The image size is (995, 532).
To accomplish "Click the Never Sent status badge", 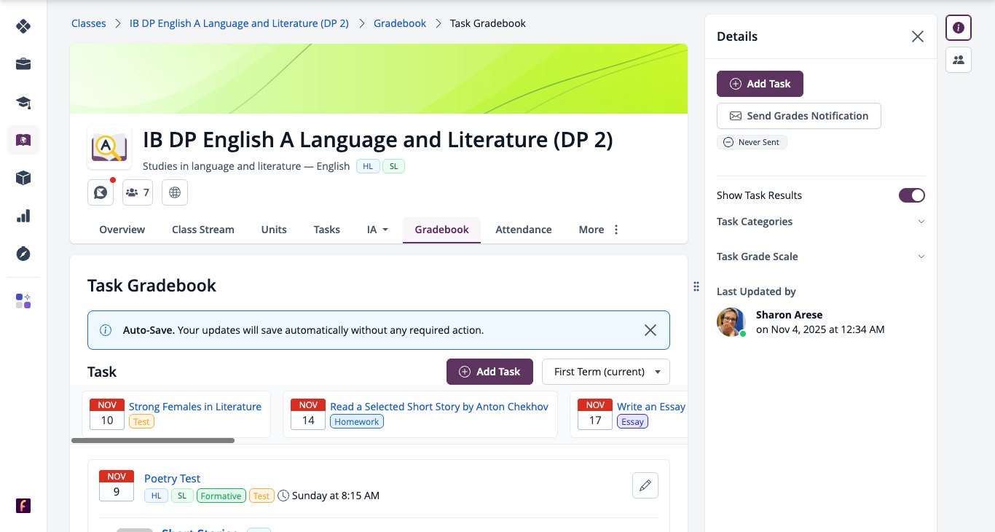I will click(x=752, y=142).
